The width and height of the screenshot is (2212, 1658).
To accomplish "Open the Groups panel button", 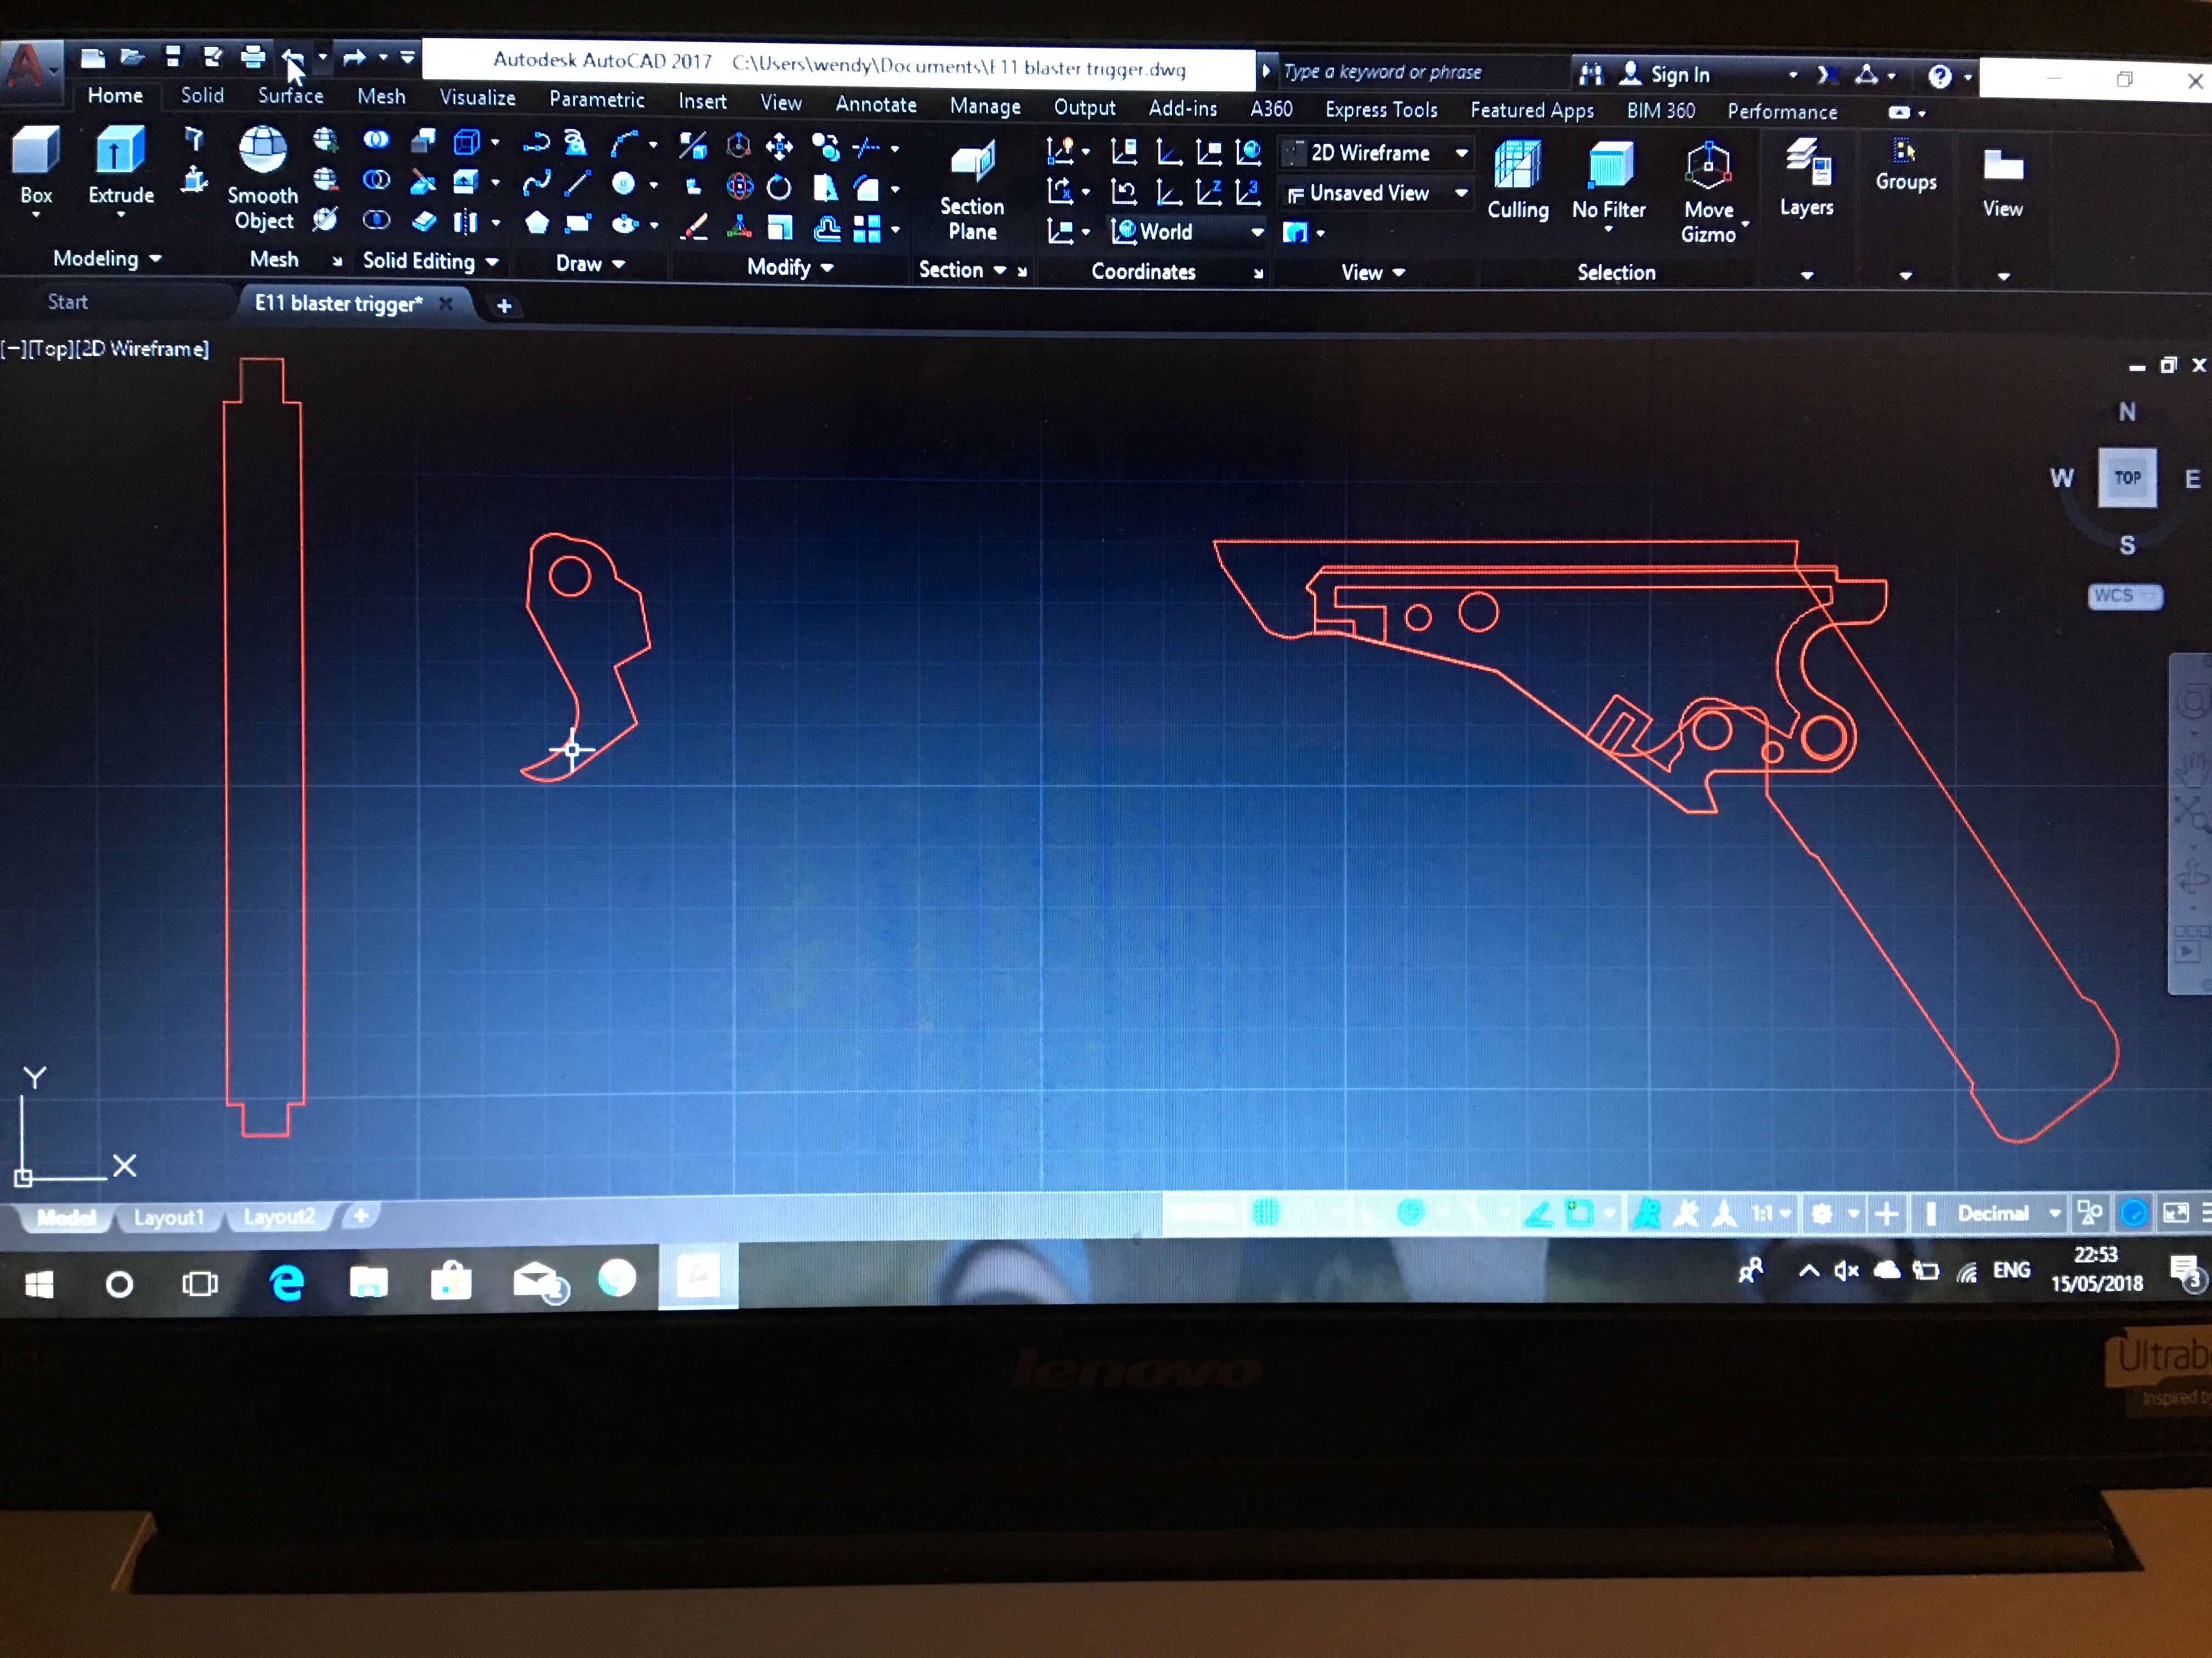I will point(1906,165).
